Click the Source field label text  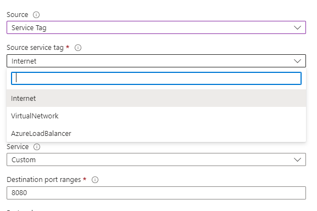18,15
